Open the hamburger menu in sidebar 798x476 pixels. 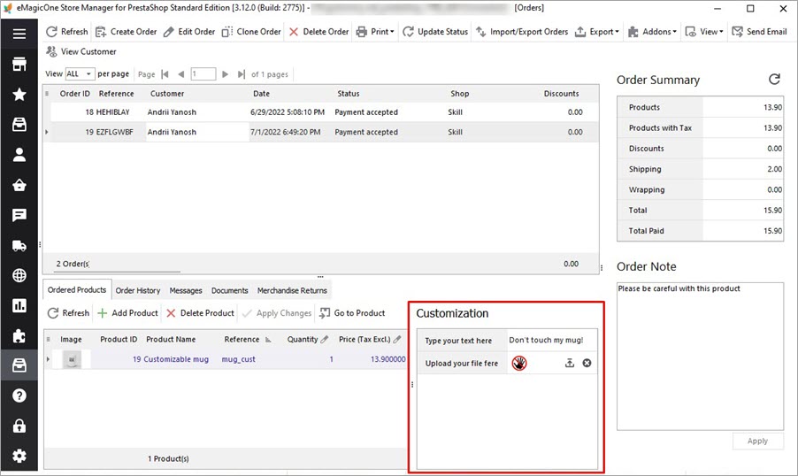[19, 34]
